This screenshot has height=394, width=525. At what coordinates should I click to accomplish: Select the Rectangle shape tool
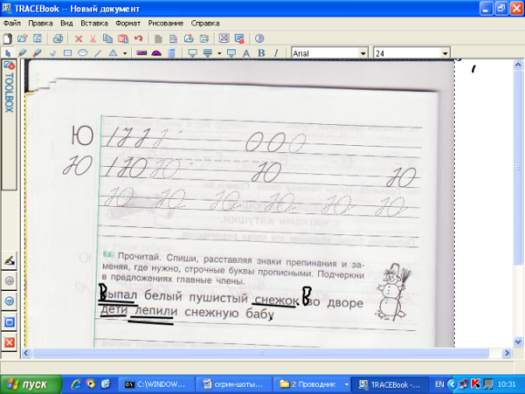[67, 53]
